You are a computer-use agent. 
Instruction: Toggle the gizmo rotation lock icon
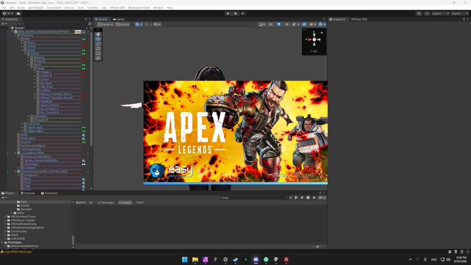(322, 33)
